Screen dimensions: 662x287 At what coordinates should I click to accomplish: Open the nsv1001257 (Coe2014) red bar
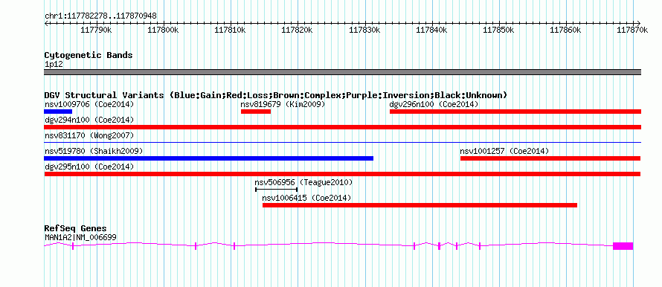click(x=550, y=158)
